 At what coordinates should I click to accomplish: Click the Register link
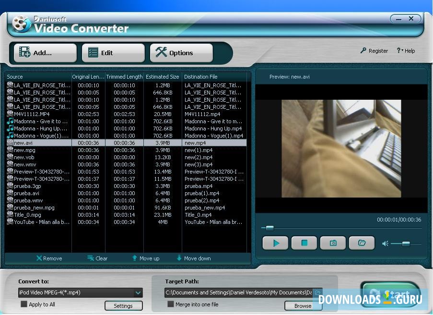tap(374, 51)
